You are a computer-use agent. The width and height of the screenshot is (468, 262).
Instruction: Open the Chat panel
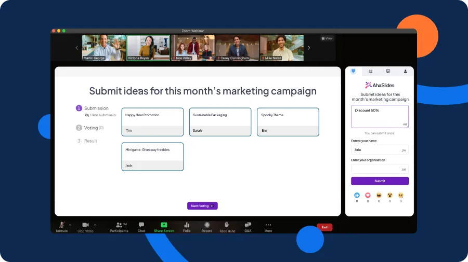click(x=141, y=225)
